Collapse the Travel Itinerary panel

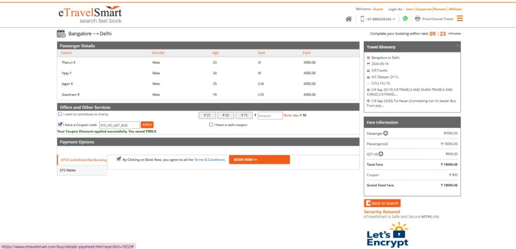pyautogui.click(x=458, y=46)
